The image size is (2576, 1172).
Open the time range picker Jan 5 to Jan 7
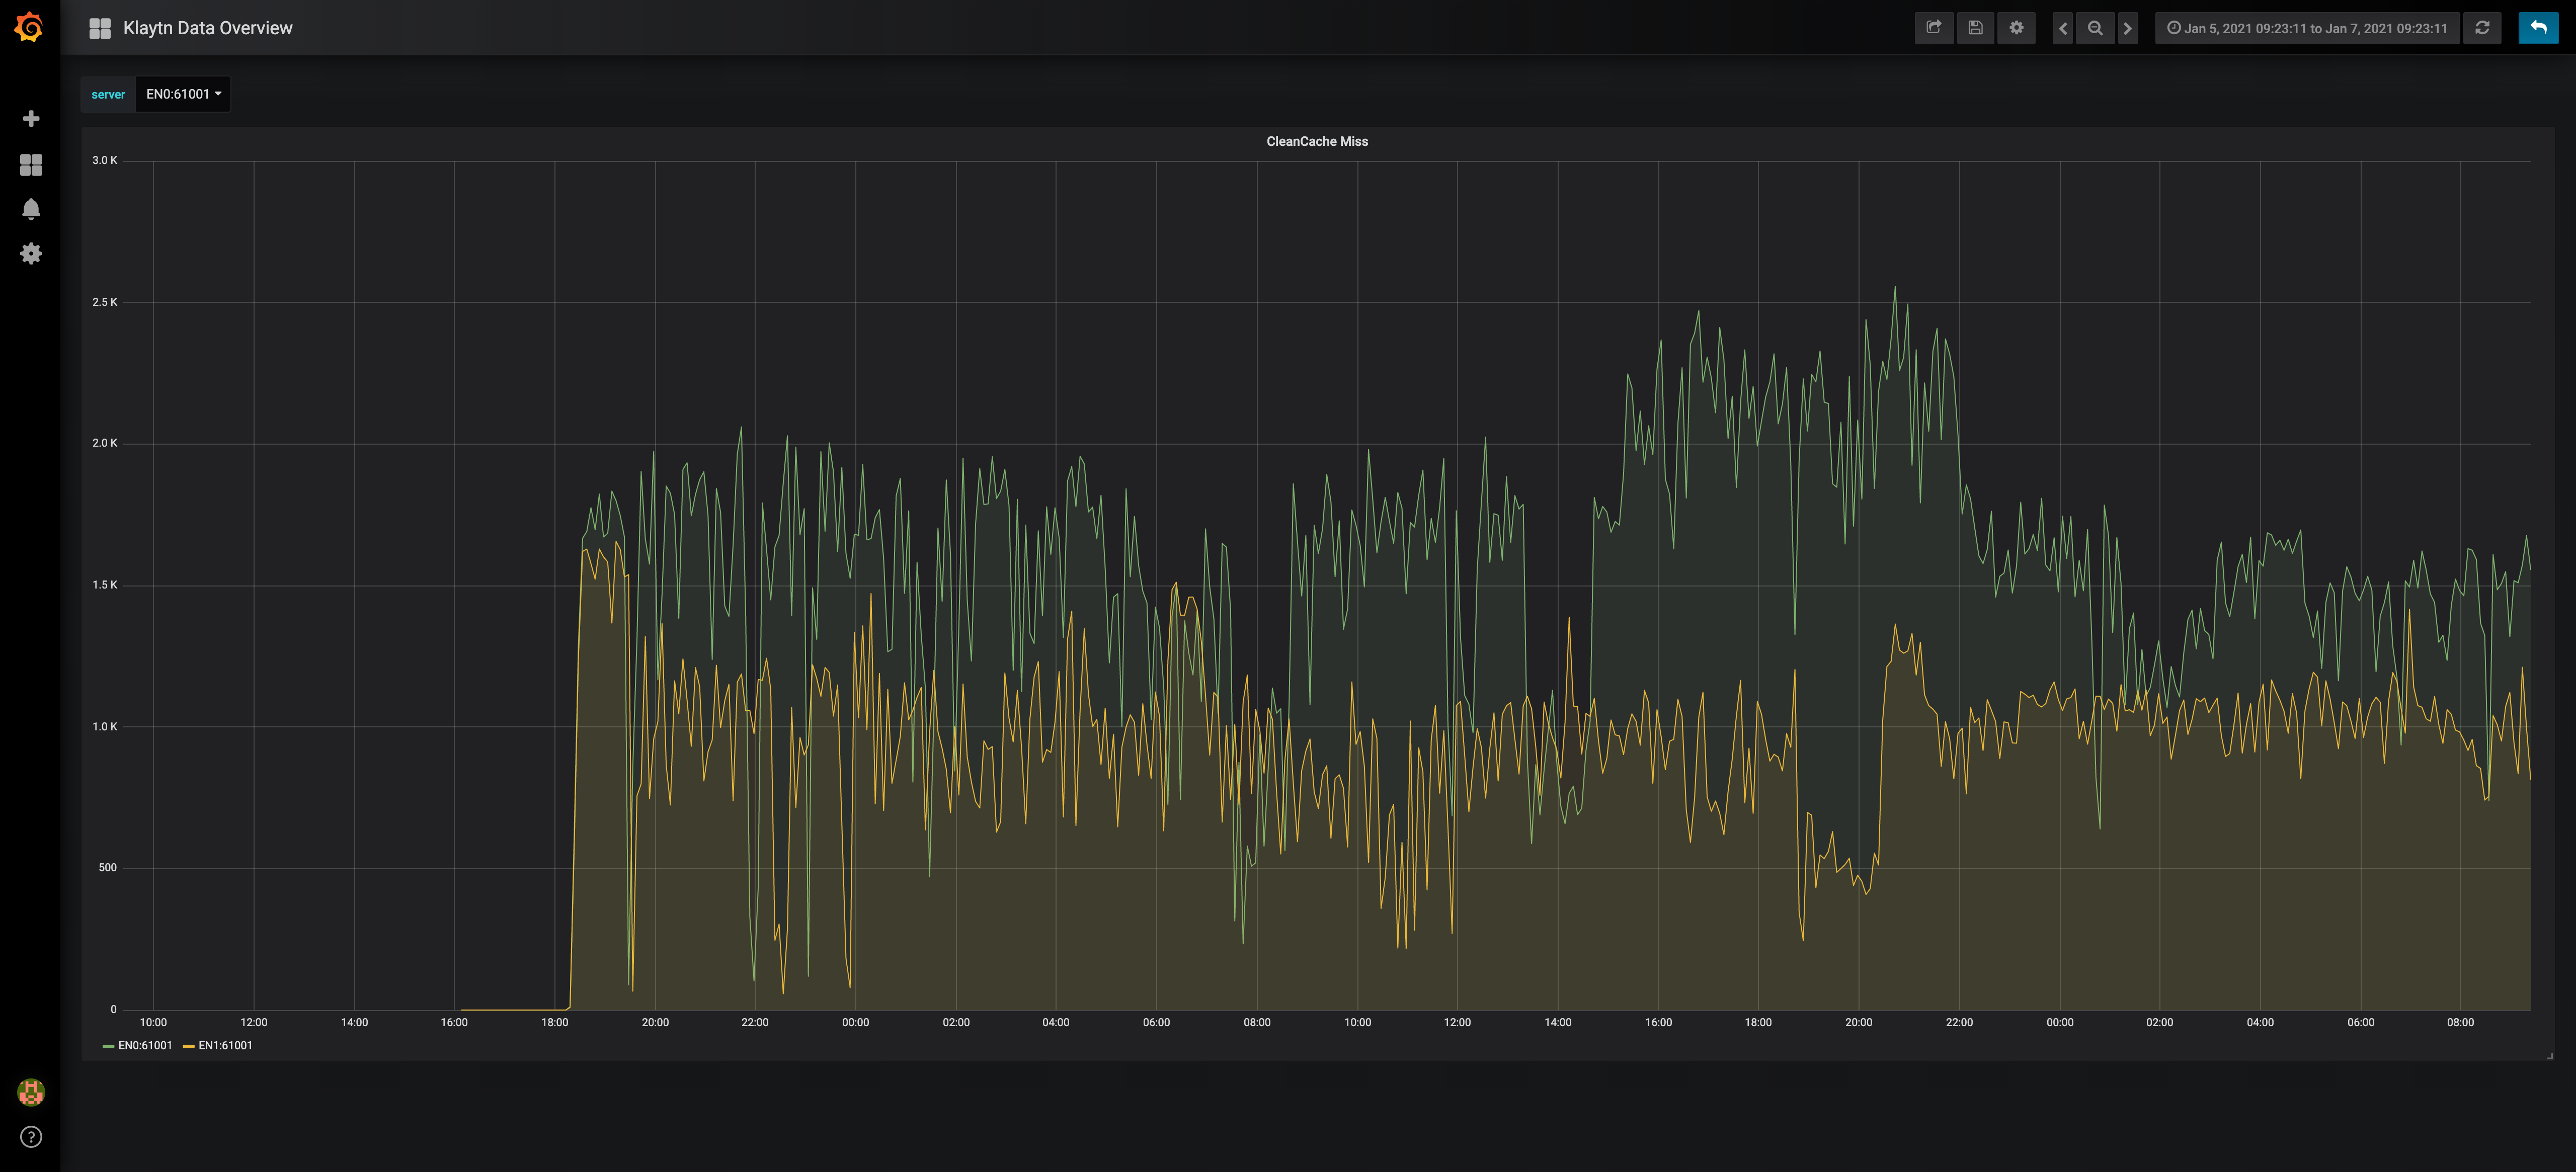[x=2307, y=28]
